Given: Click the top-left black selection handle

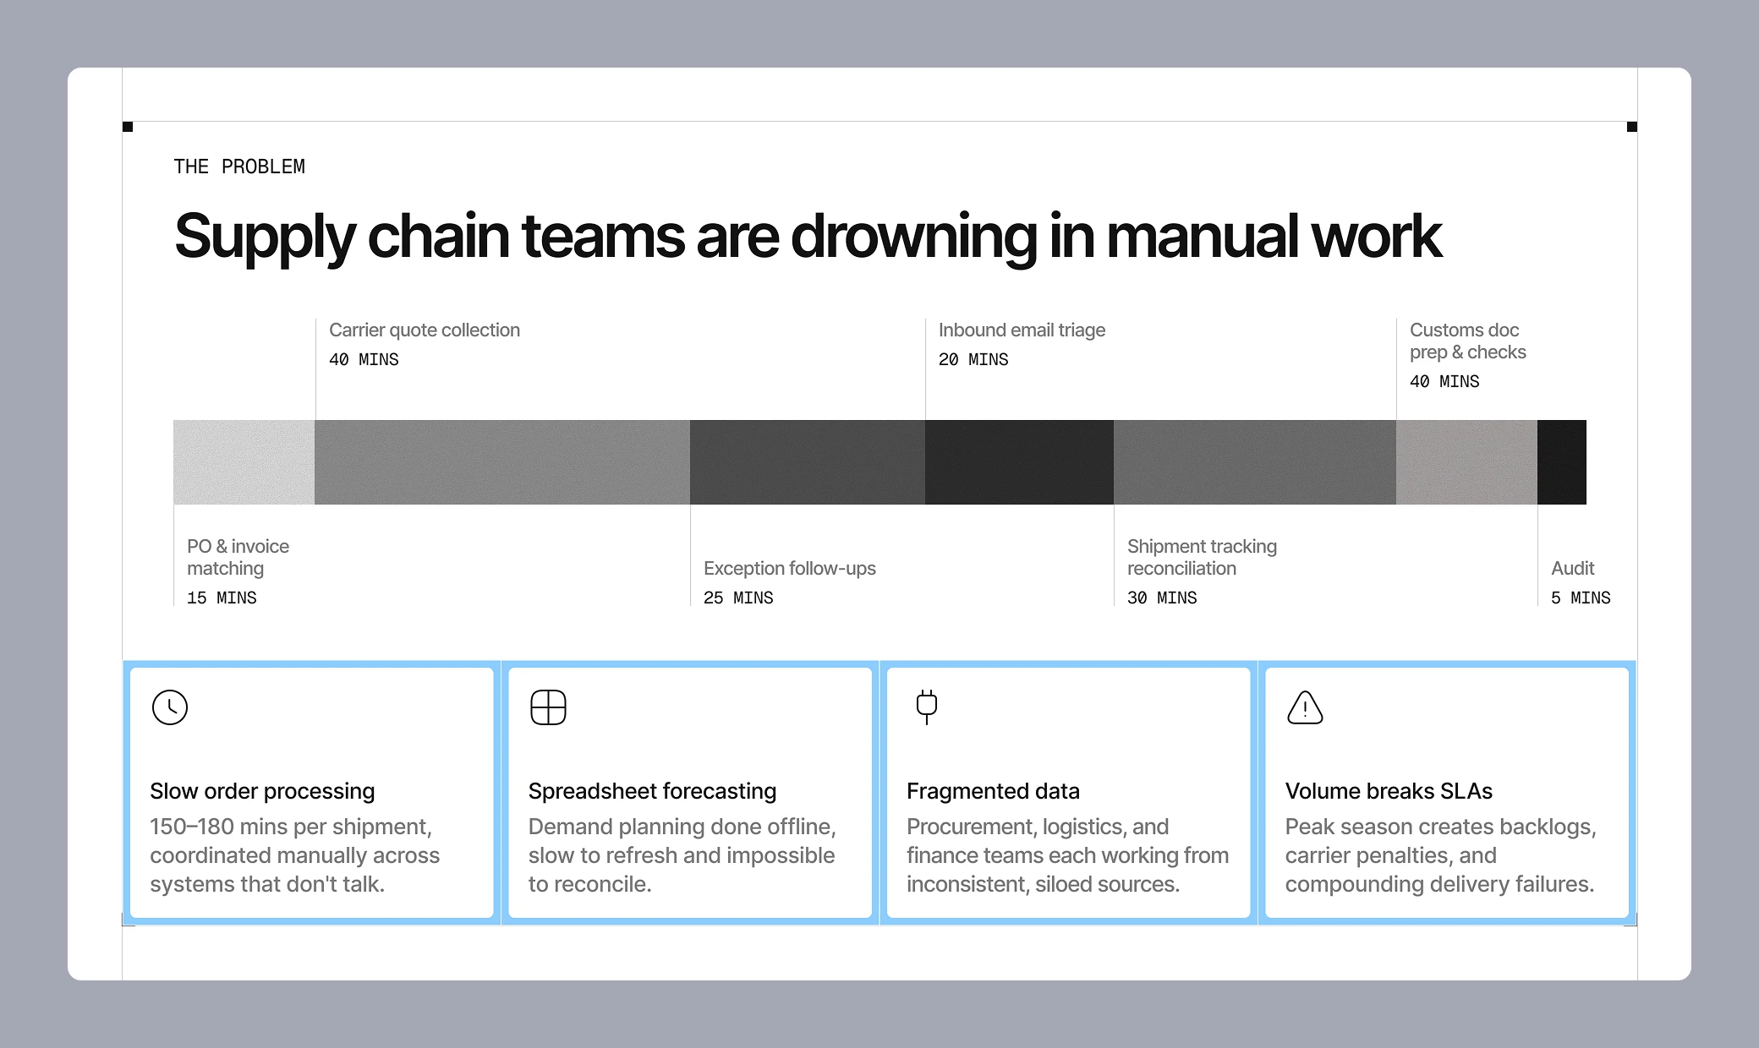Looking at the screenshot, I should [x=128, y=127].
